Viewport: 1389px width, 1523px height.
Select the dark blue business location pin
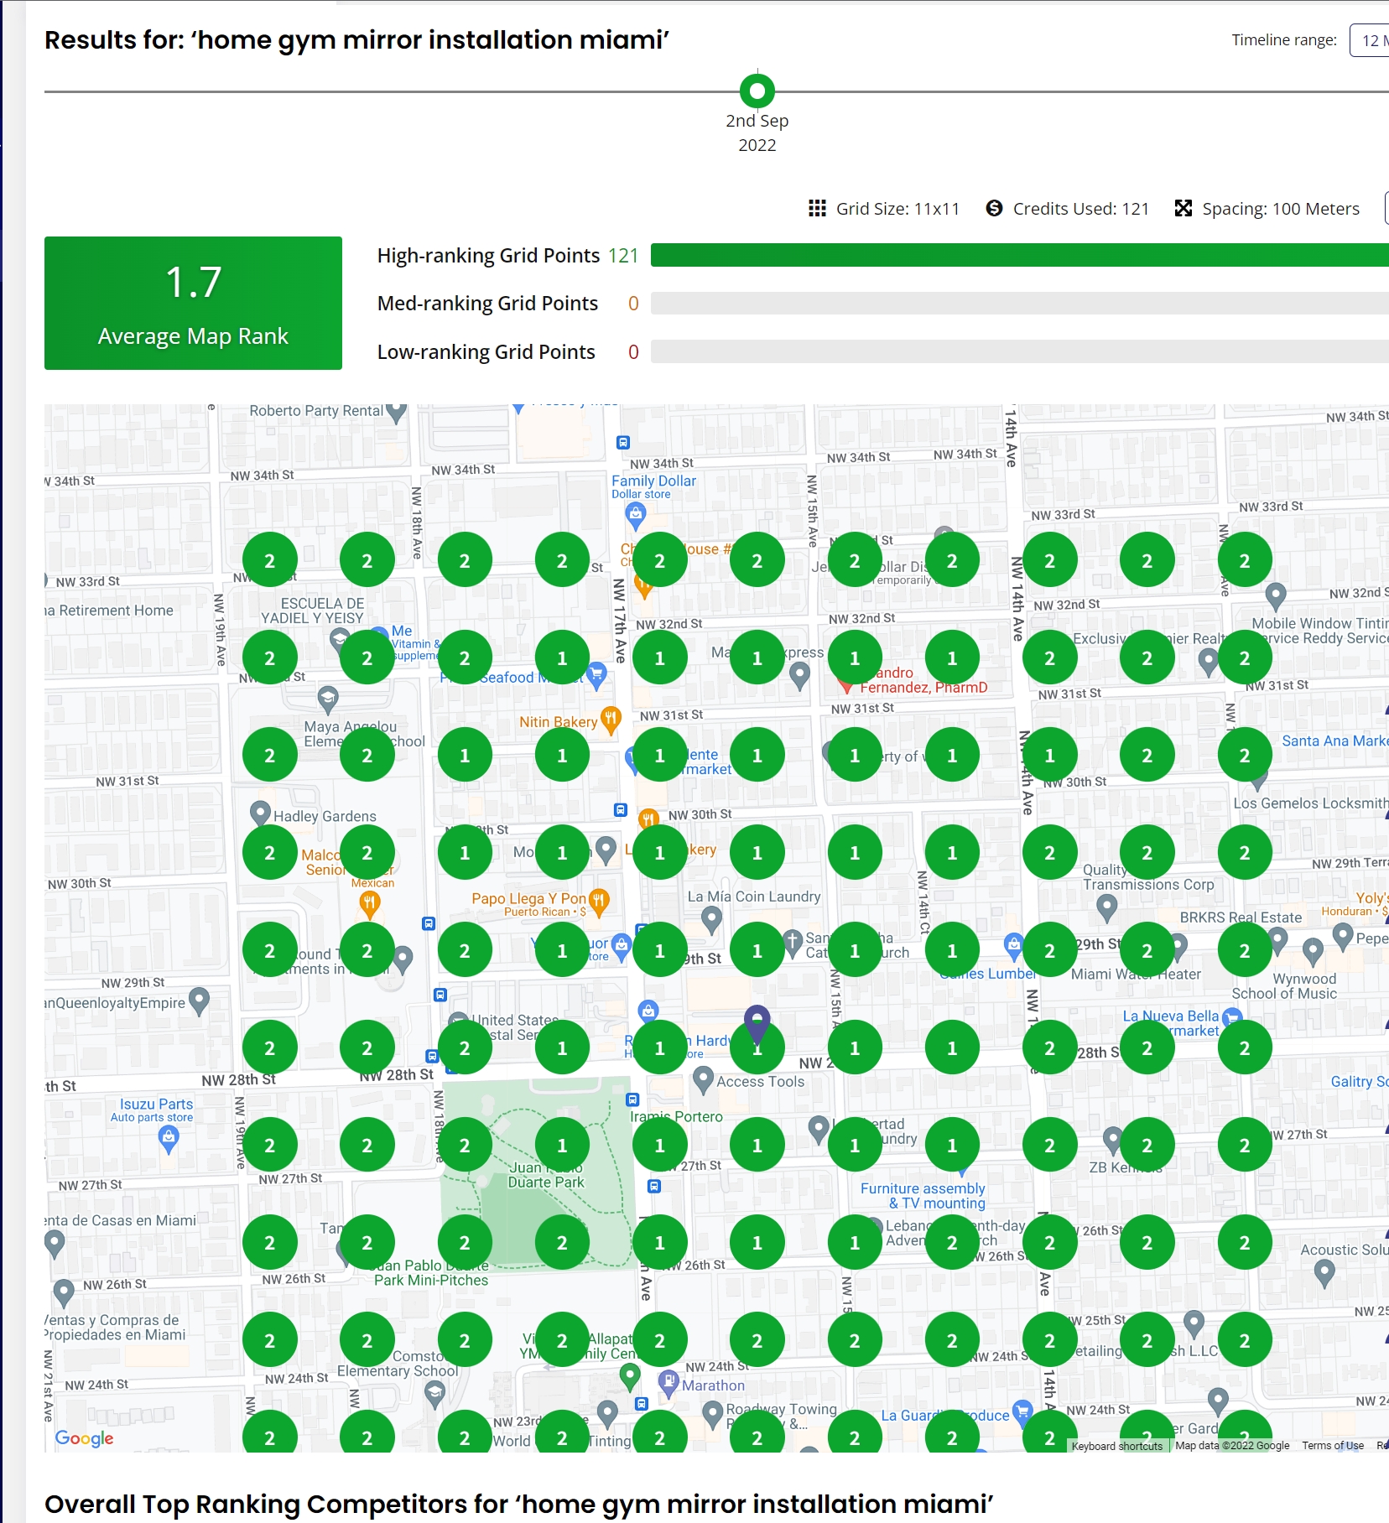[757, 1023]
